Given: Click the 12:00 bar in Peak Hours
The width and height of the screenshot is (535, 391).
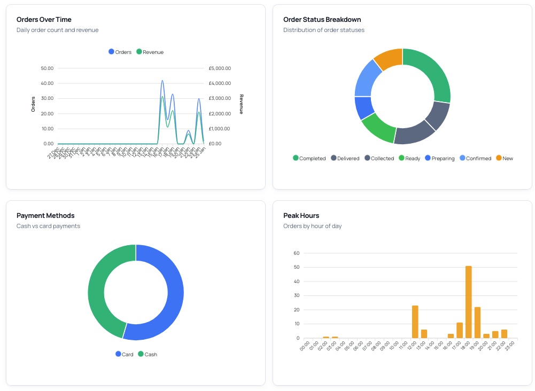Looking at the screenshot, I should click(414, 320).
